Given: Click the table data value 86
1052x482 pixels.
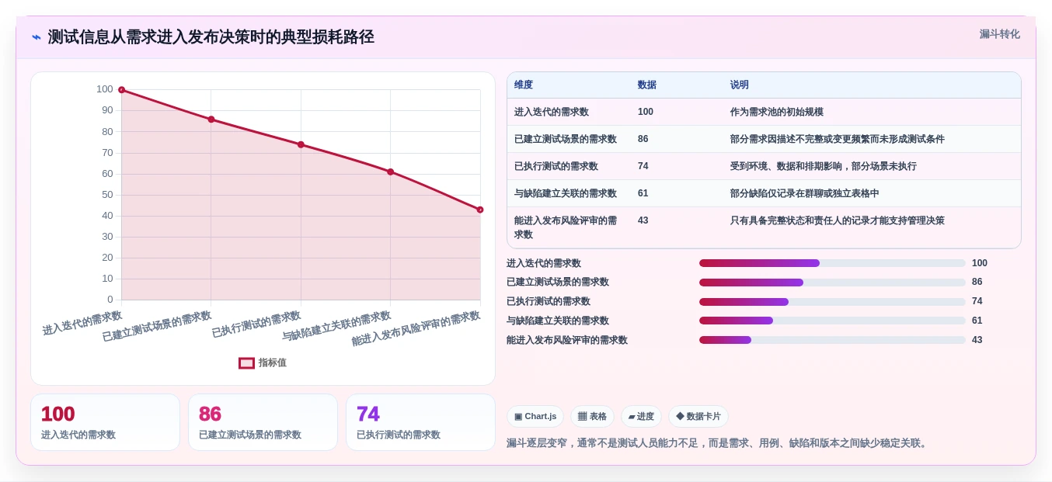Looking at the screenshot, I should click(643, 139).
